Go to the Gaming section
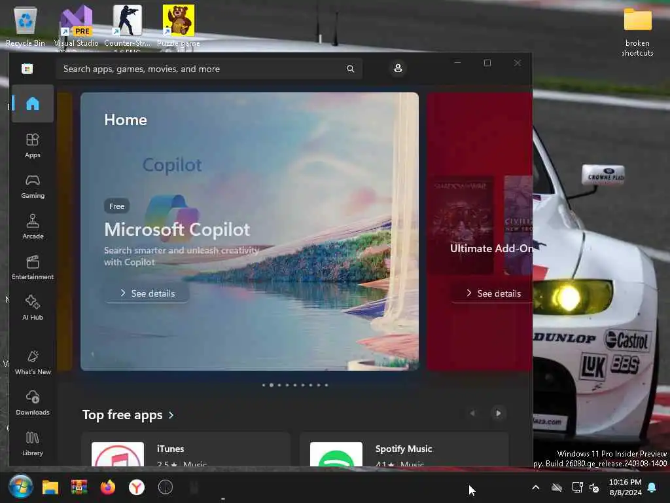 (x=33, y=187)
